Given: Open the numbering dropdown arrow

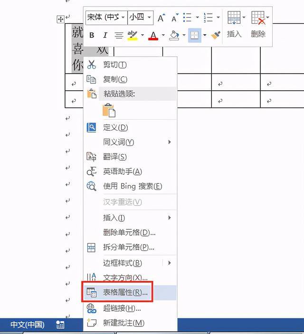Looking at the screenshot, I should [x=218, y=17].
